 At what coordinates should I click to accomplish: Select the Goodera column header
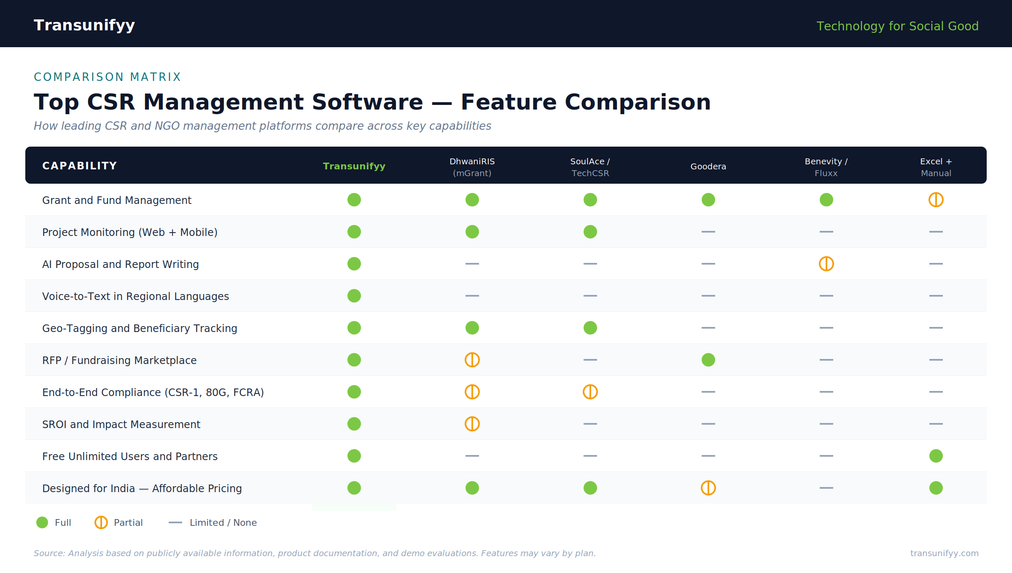[x=708, y=166]
